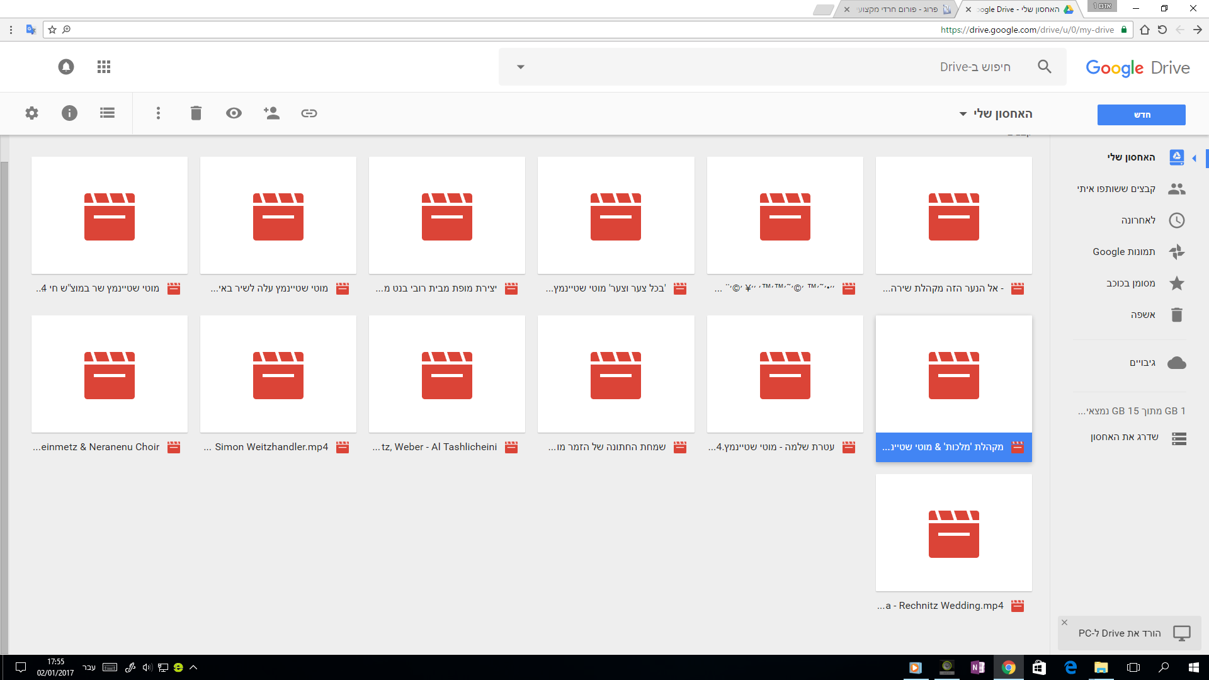The image size is (1209, 680).
Task: Expand My Drive folder tree in sidebar
Action: pyautogui.click(x=1195, y=158)
